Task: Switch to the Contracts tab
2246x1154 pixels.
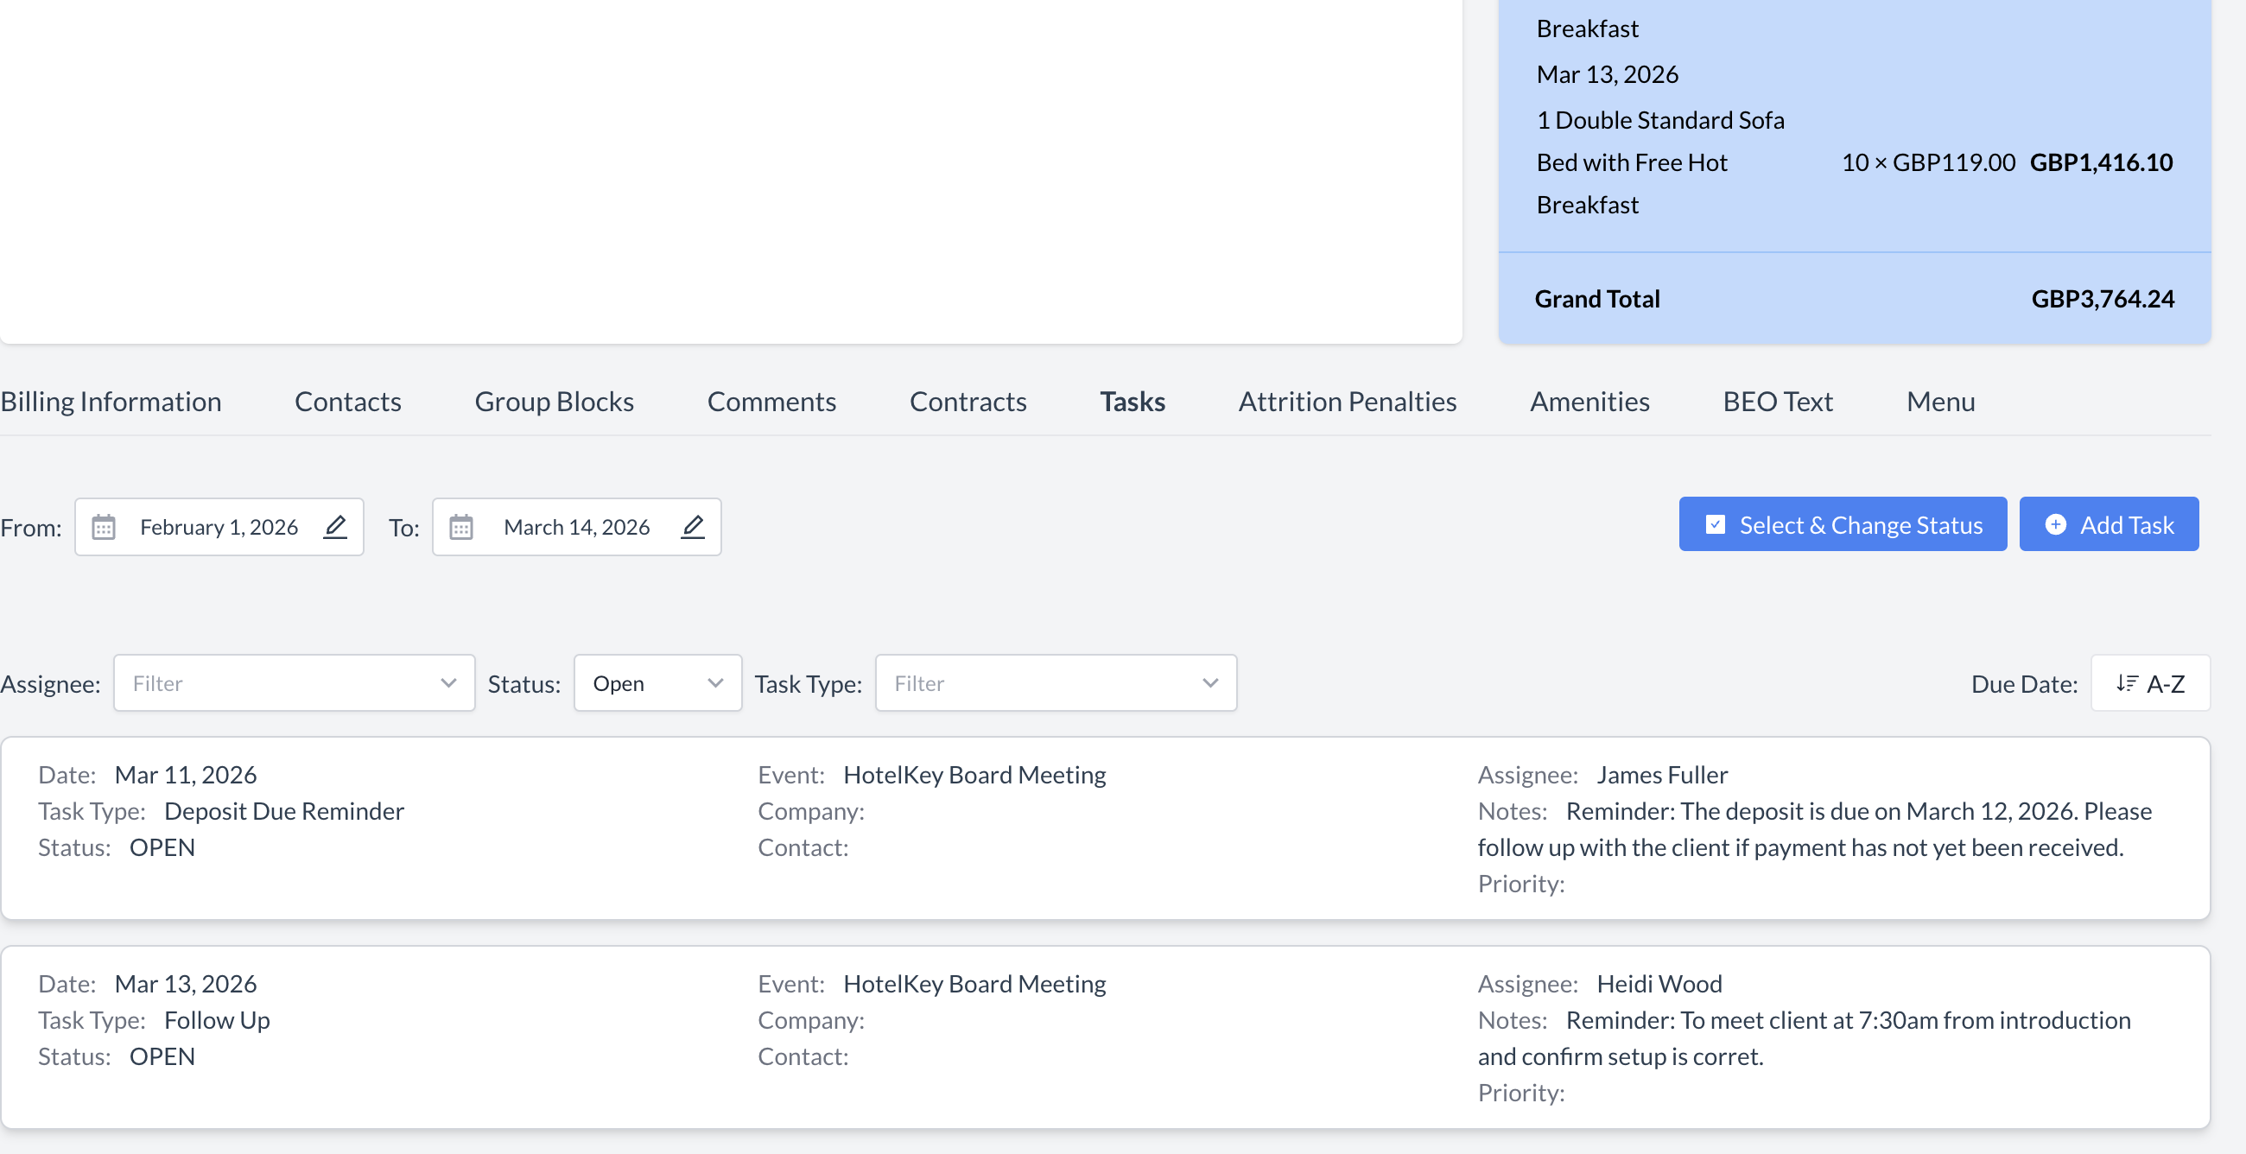Action: (968, 402)
